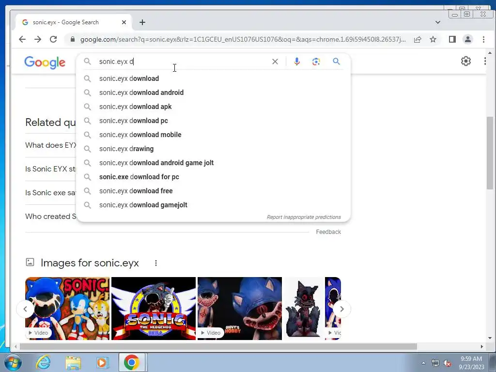Open Sonic The Hedgehog Sega logo image
Screen dimensions: 496x372
(154, 309)
